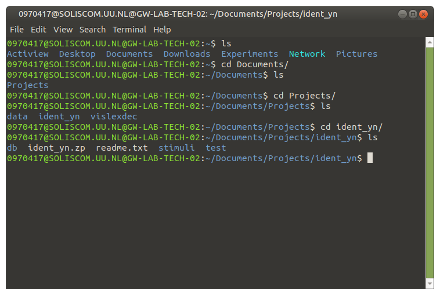Maximize the terminal window

[x=413, y=14]
